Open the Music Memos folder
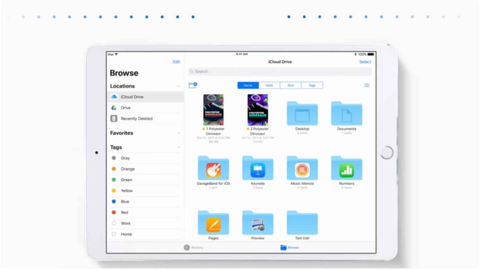The image size is (483, 271). tap(302, 168)
